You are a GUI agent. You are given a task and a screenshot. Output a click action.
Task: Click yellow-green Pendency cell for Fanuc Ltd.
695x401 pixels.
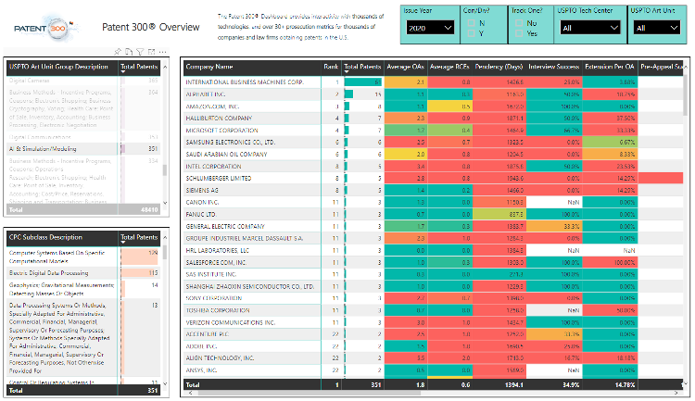coord(499,215)
